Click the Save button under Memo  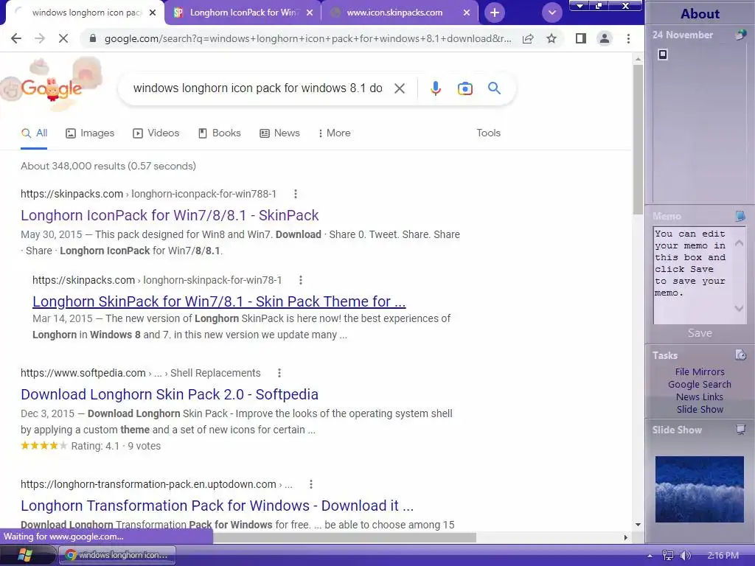pyautogui.click(x=700, y=333)
